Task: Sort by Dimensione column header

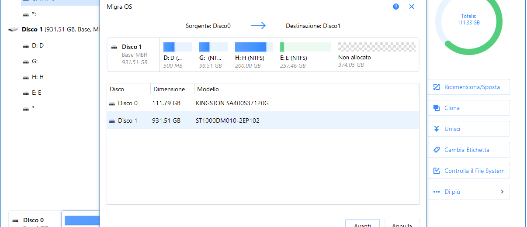Action: coord(172,89)
